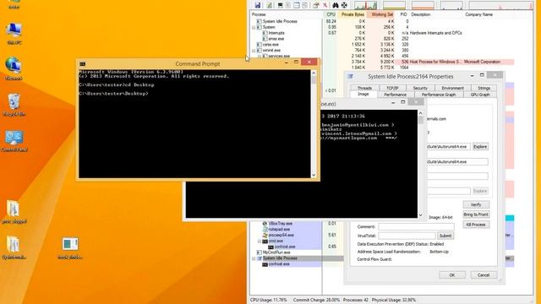This screenshot has width=541, height=304.
Task: Click the Submit button beside VirusTotal
Action: [445, 236]
